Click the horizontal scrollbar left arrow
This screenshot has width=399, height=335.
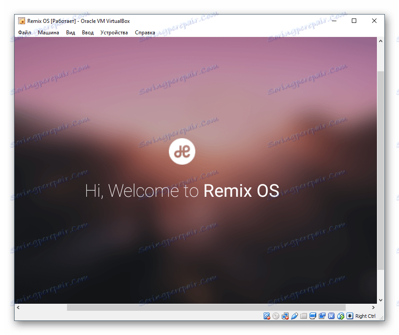click(x=18, y=307)
